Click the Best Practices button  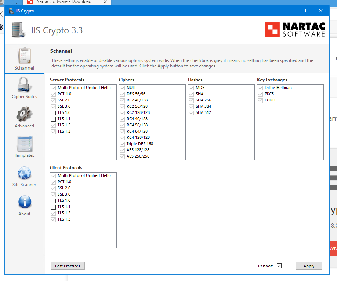coord(68,266)
